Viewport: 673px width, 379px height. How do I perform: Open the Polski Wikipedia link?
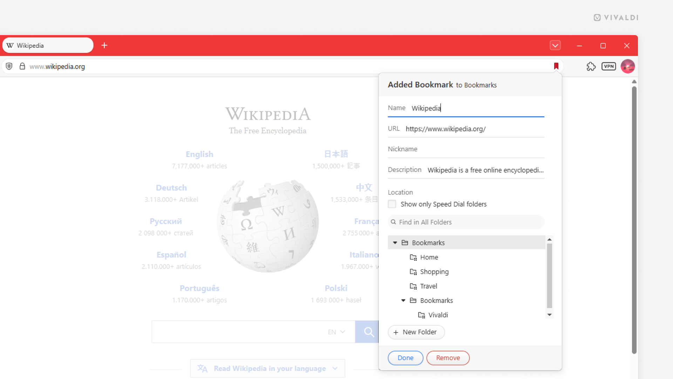click(336, 288)
